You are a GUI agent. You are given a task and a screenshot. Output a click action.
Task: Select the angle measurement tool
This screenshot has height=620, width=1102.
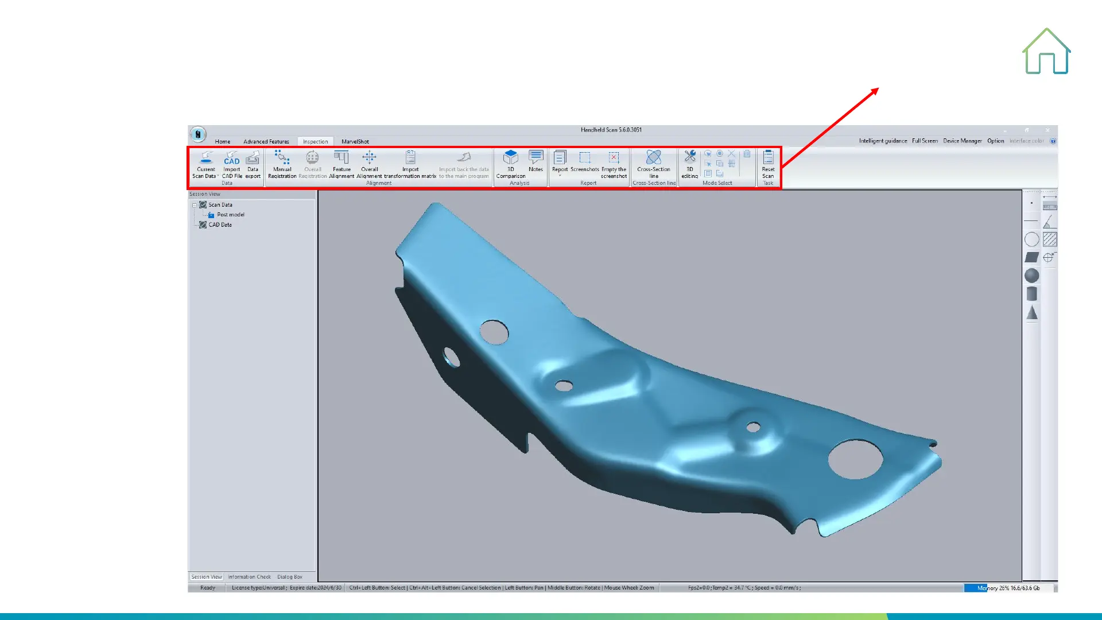click(x=1049, y=222)
